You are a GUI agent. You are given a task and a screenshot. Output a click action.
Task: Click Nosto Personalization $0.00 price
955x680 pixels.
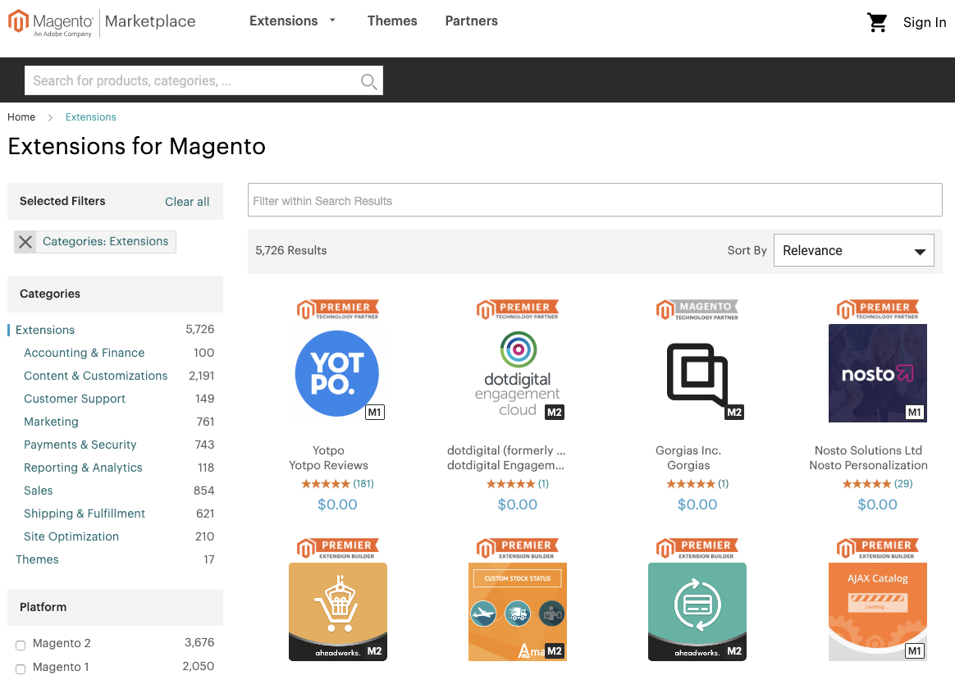tap(878, 504)
